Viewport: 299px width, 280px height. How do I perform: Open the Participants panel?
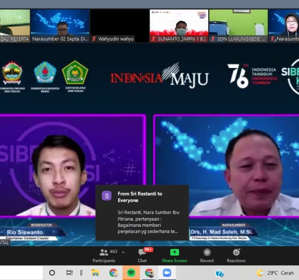click(104, 256)
